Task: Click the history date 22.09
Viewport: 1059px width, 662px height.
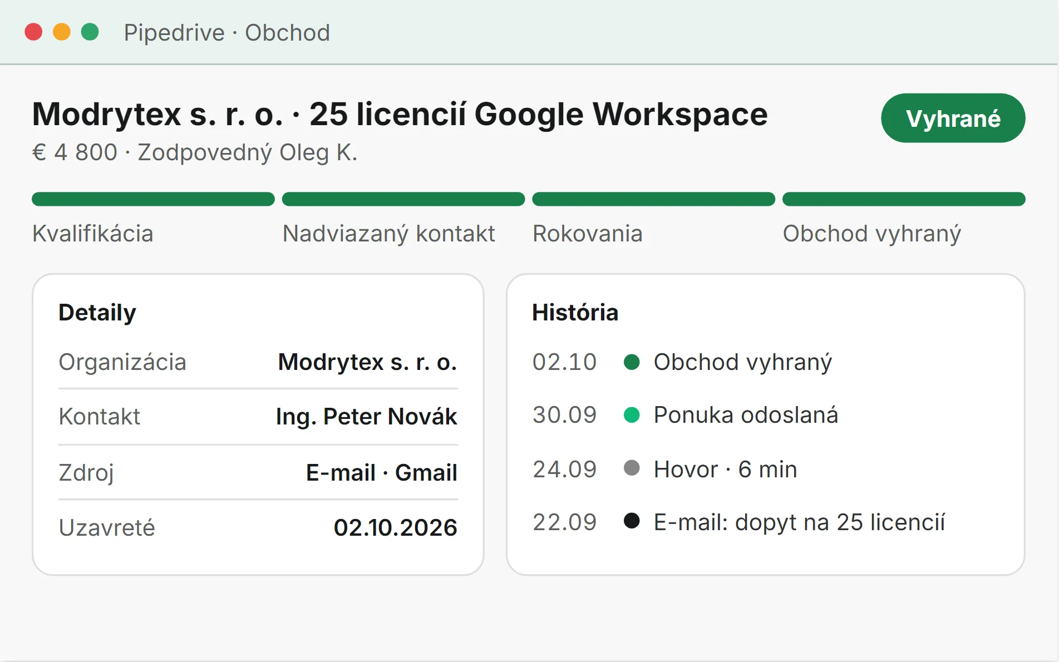Action: click(564, 522)
